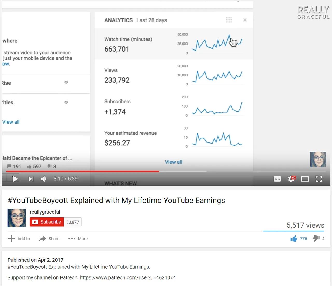Skip to the next video

click(31, 179)
